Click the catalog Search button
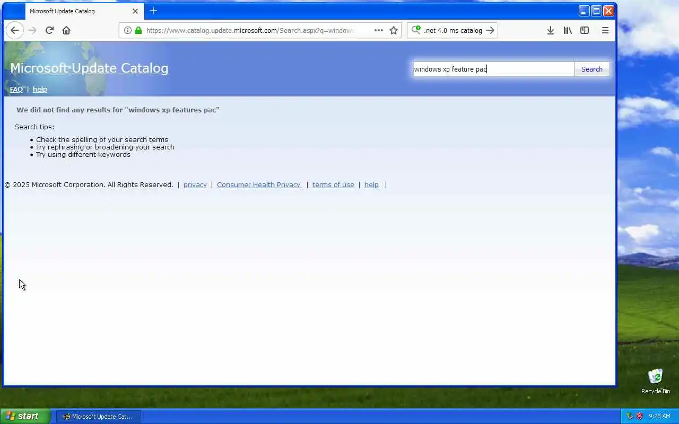 tap(591, 69)
